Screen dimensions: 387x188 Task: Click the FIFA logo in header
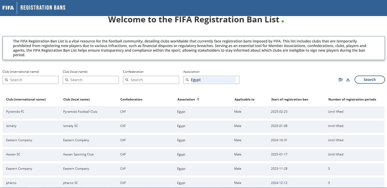tap(8, 8)
